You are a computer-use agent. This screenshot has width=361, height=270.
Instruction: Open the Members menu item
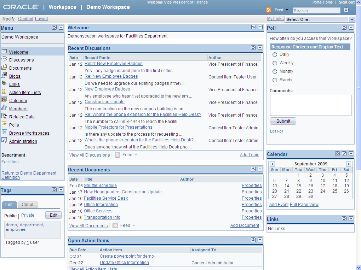click(18, 108)
